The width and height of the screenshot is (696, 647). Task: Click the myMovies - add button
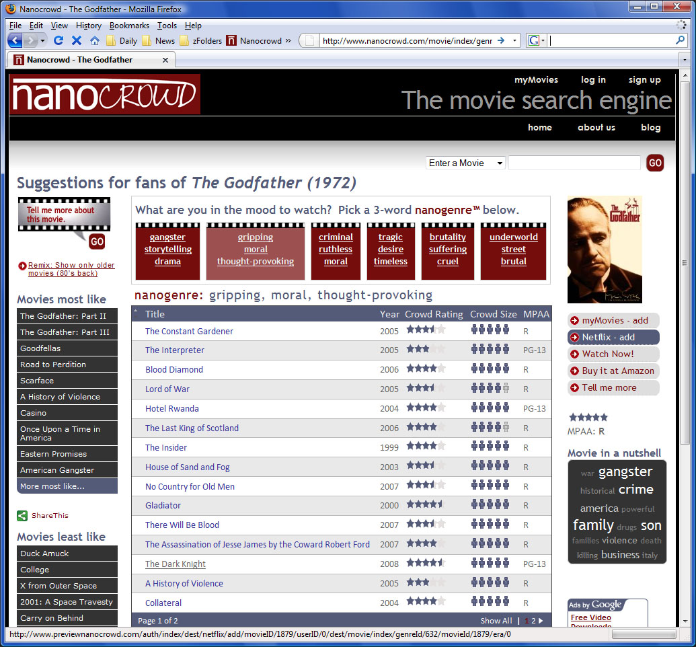[x=613, y=320]
